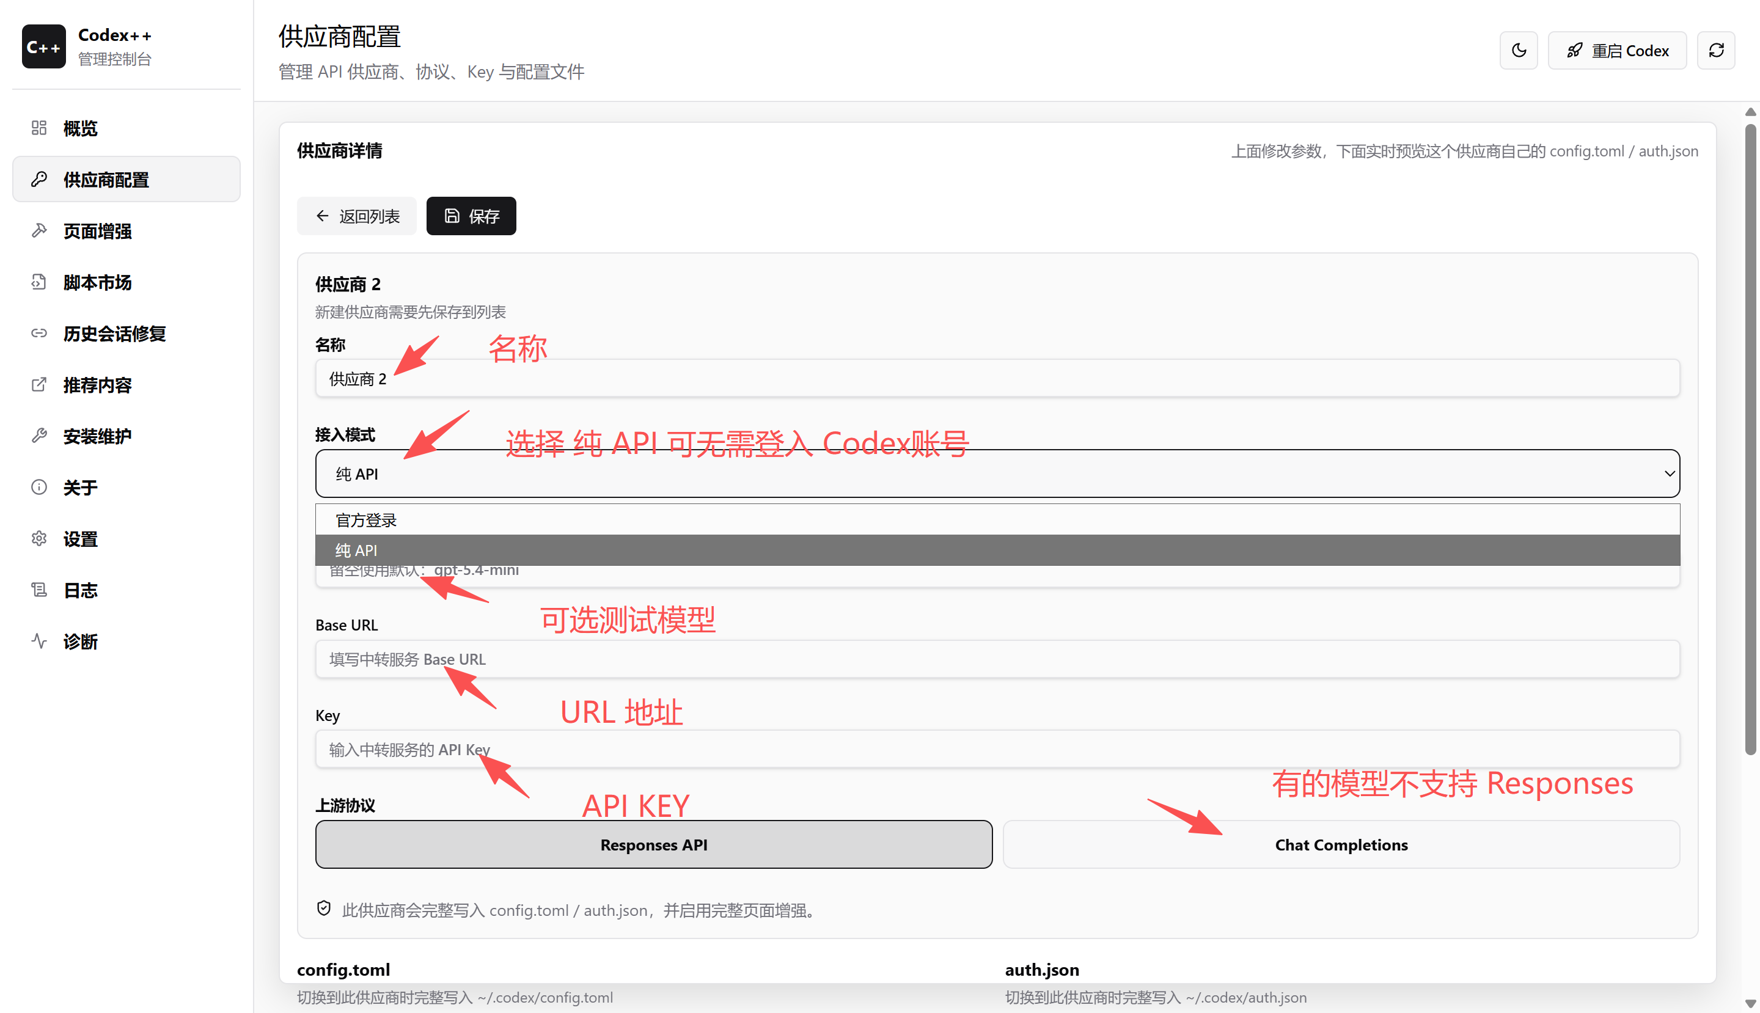The height and width of the screenshot is (1013, 1760).
Task: Click the ~/.codex/auth.json path text
Action: pos(1245,997)
